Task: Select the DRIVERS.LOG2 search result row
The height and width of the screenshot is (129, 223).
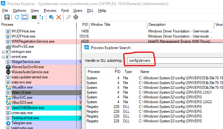Action: tap(154, 102)
